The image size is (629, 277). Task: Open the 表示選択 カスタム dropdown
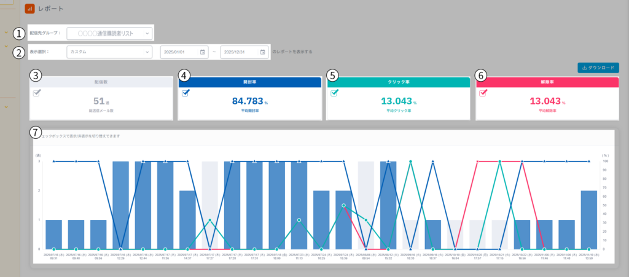[109, 52]
